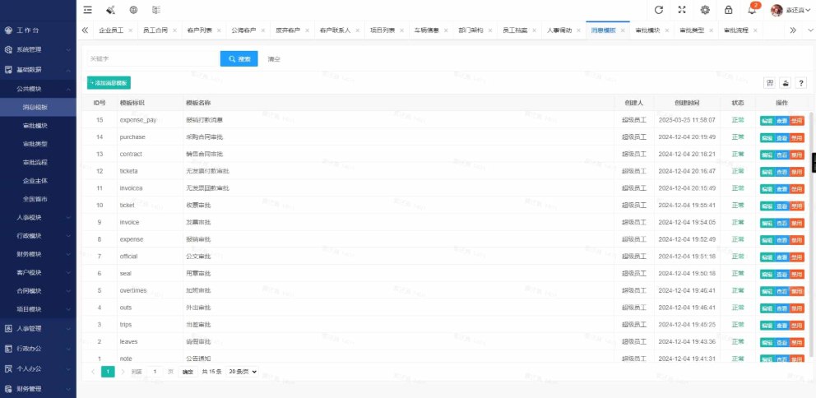Screen dimensions: 816x398
Task: Select page 1 in pagination
Action: pos(108,372)
